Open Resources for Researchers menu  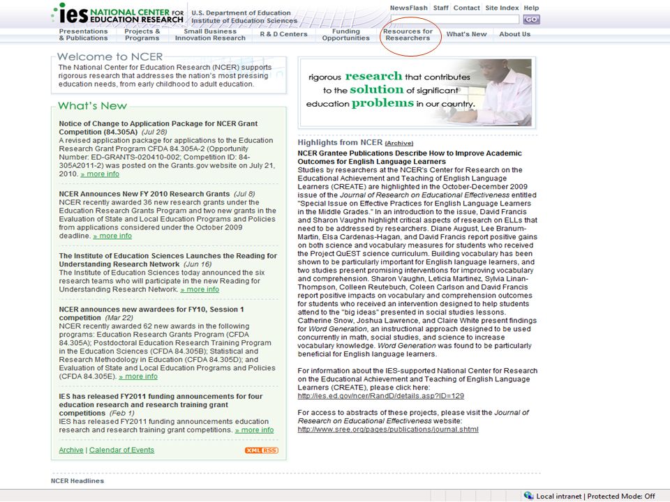pyautogui.click(x=408, y=35)
